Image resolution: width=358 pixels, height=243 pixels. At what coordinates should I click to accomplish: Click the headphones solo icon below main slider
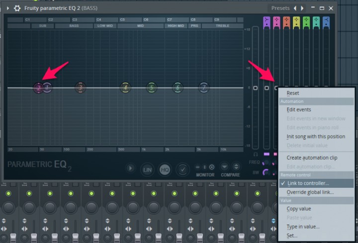coord(256,155)
